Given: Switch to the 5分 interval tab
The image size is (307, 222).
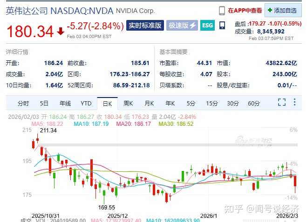Looking at the screenshot, I should (x=191, y=103).
